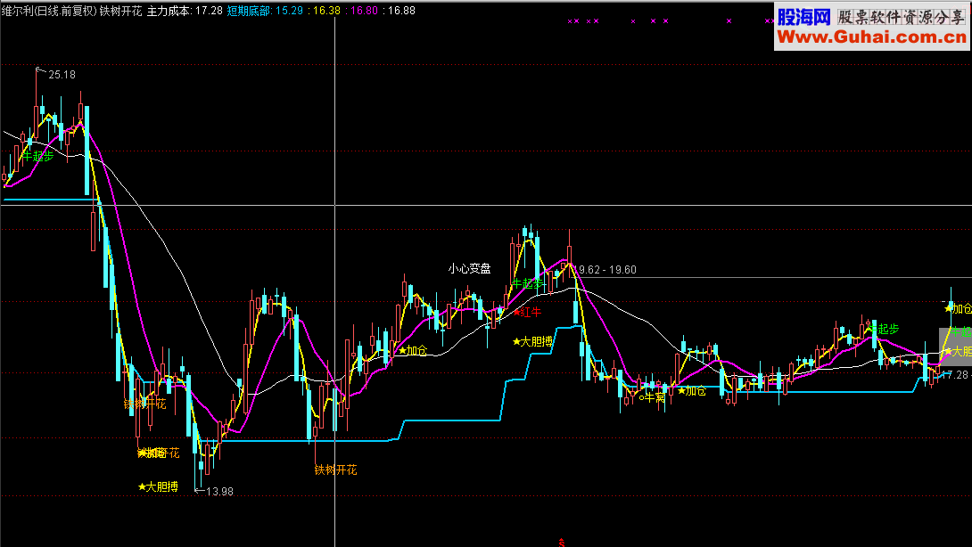The image size is (972, 547).
Task: Click the cyan 短期底部: 15.29 value
Action: coord(266,11)
